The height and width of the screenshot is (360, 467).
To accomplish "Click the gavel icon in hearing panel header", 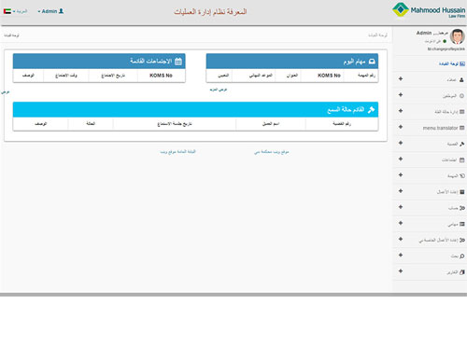I will click(x=371, y=109).
